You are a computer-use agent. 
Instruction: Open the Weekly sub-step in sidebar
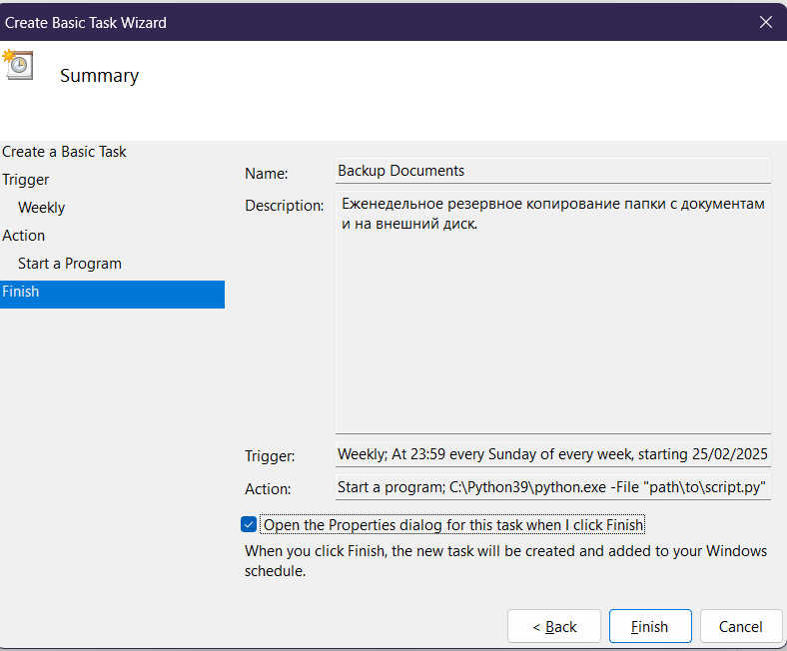point(42,208)
